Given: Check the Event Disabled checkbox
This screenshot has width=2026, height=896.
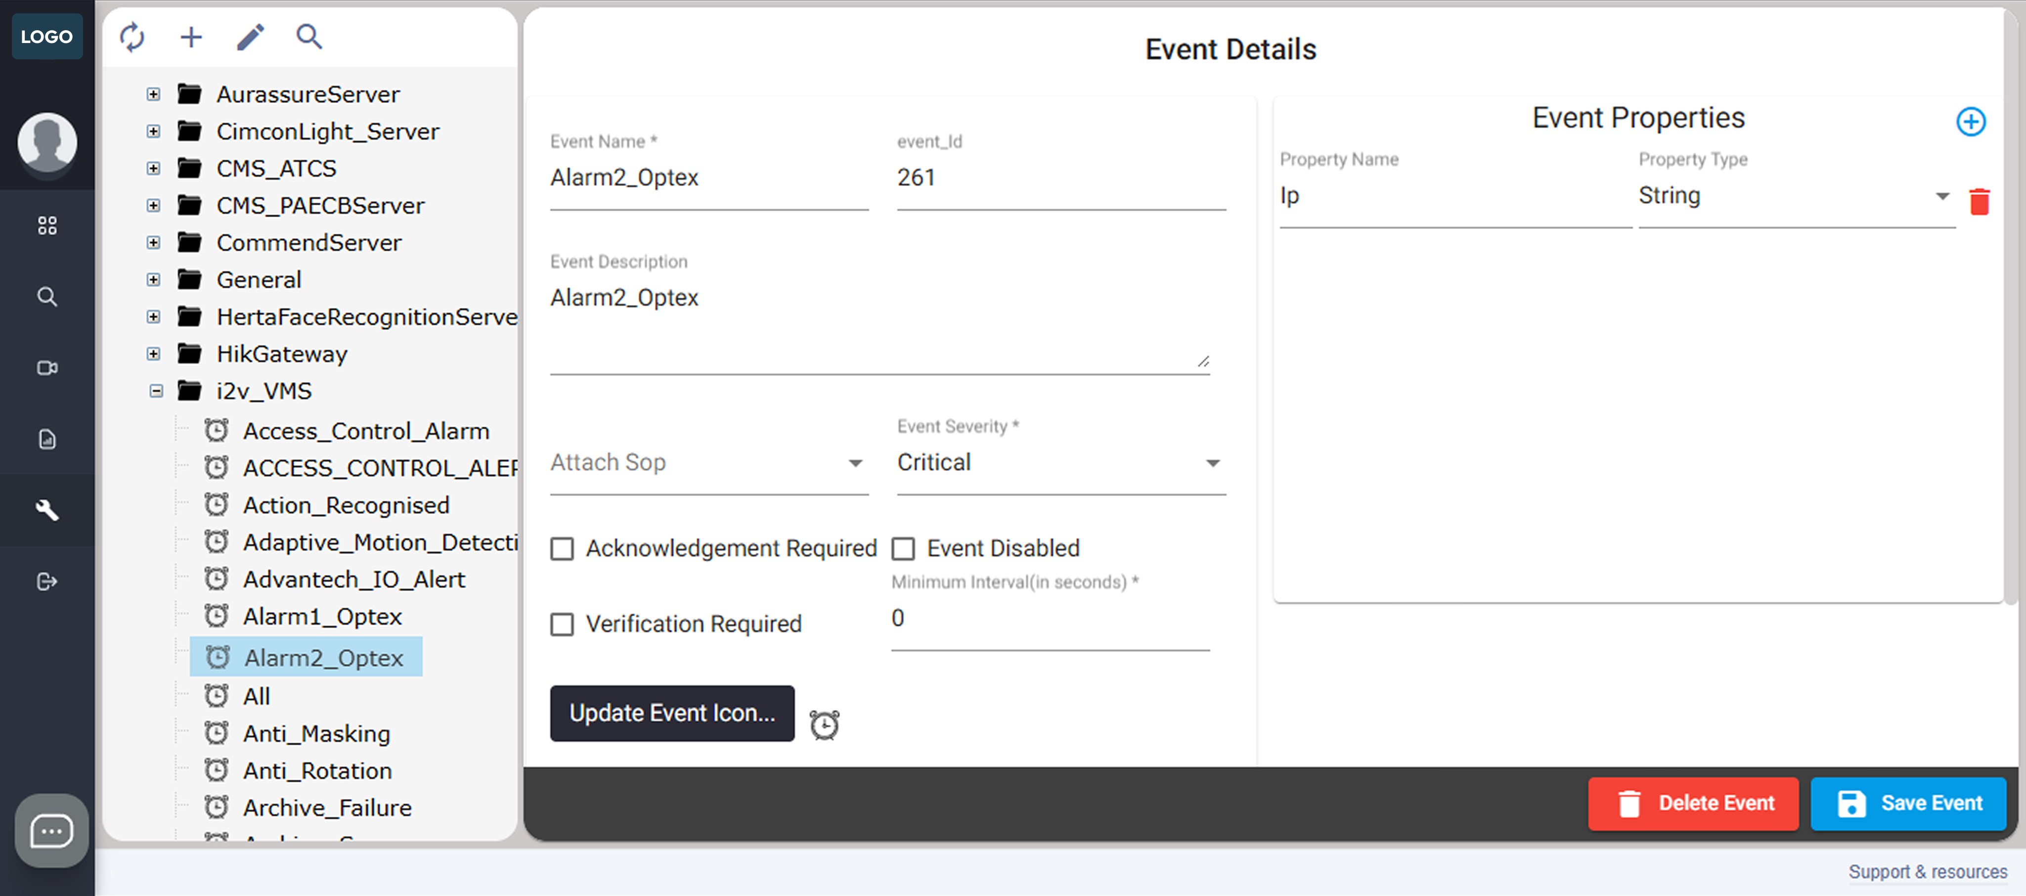Looking at the screenshot, I should [x=903, y=548].
